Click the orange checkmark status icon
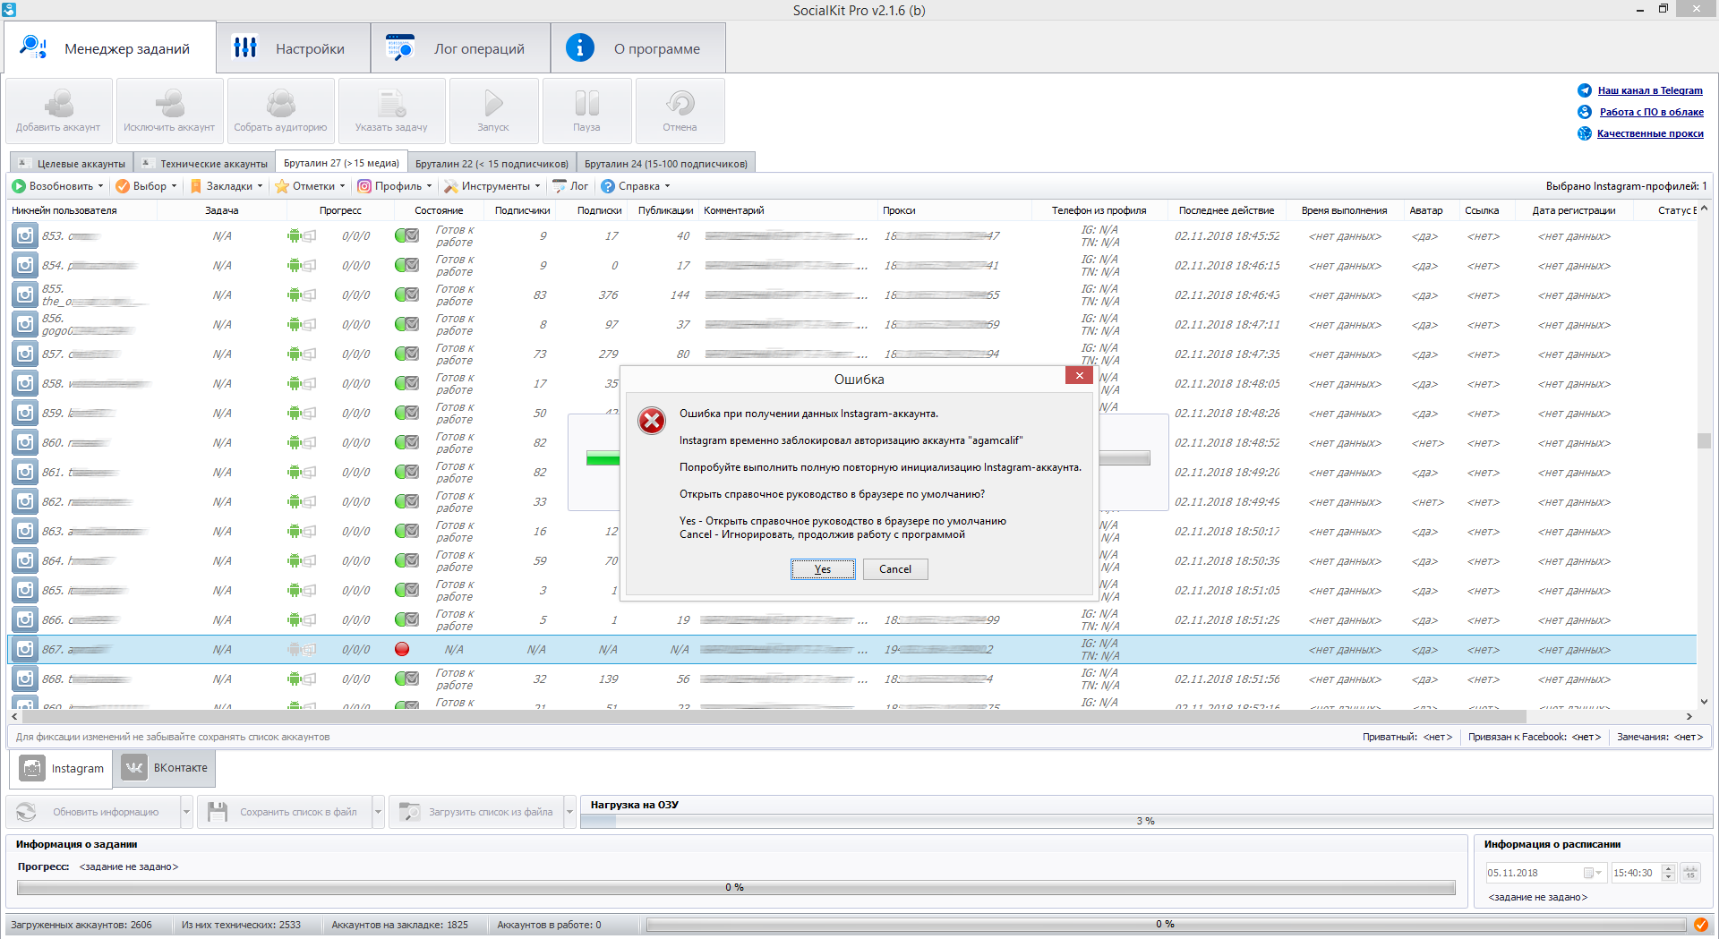1719x939 pixels. [1700, 925]
